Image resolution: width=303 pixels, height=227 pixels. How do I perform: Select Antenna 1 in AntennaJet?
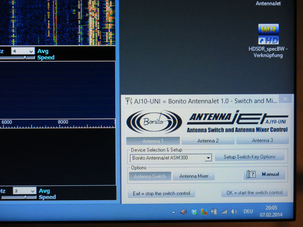(x=153, y=141)
